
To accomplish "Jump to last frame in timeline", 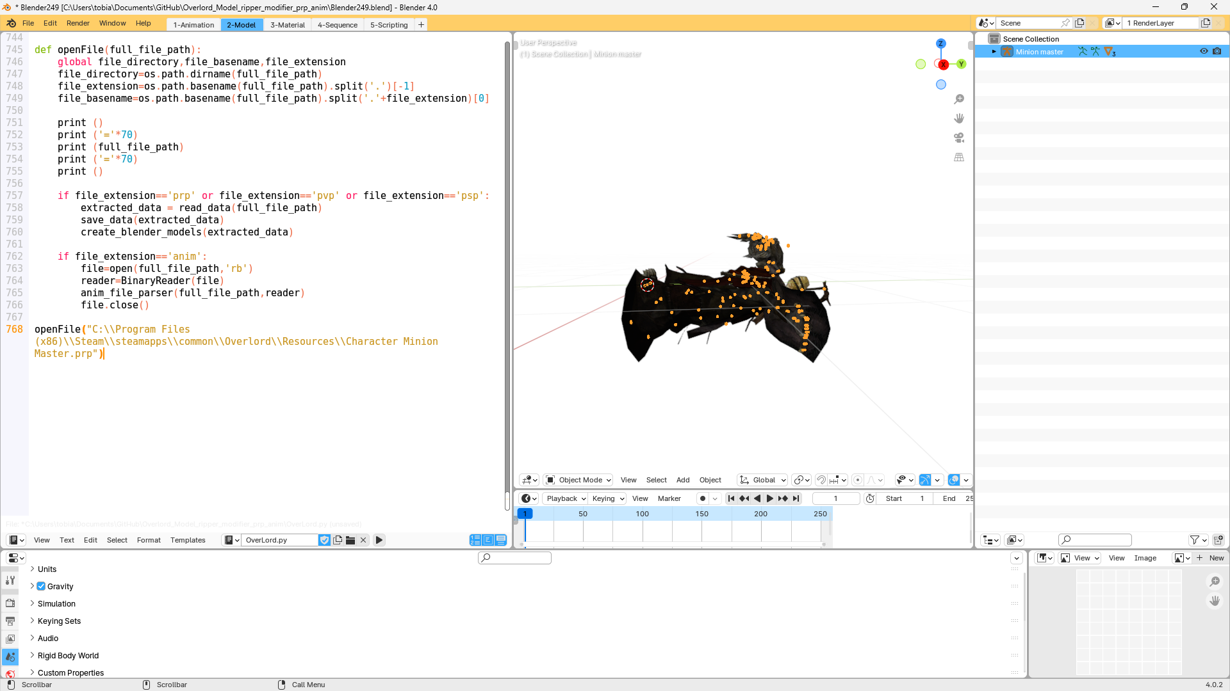I will coord(796,498).
